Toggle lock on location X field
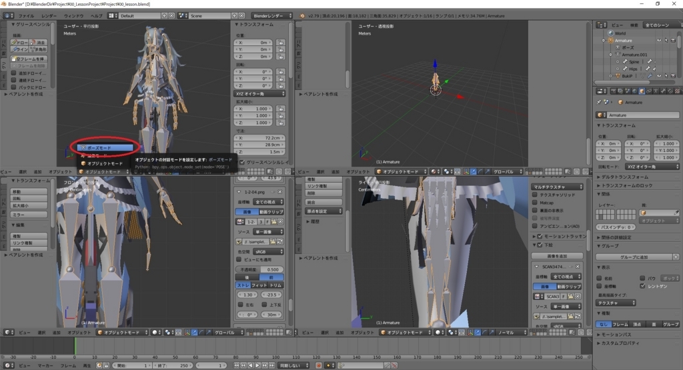The width and height of the screenshot is (683, 370). [x=280, y=43]
